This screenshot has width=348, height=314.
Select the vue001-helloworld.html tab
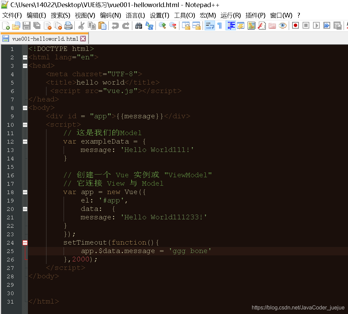point(45,39)
